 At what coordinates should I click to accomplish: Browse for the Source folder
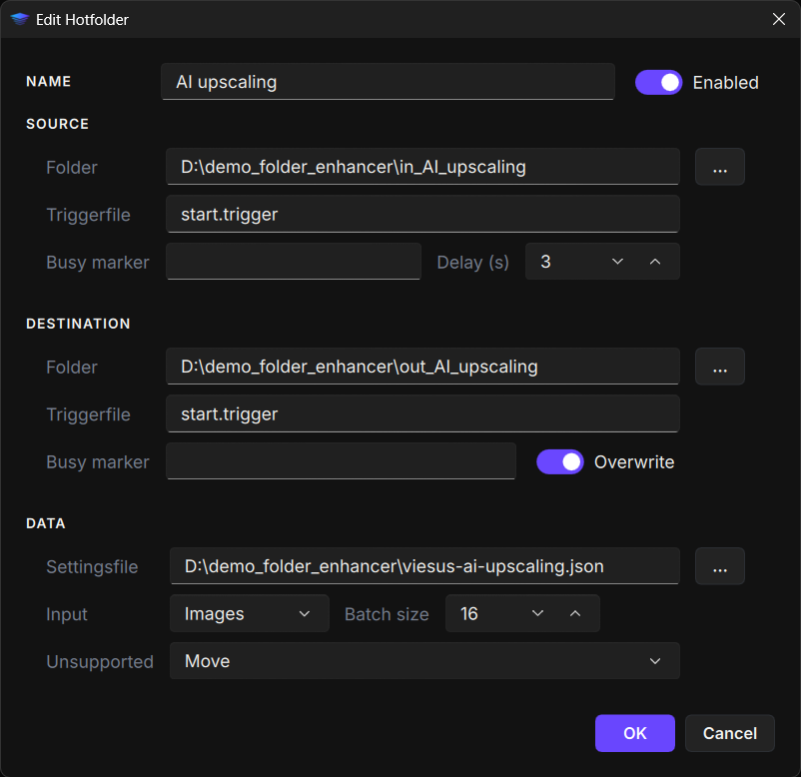click(x=719, y=167)
